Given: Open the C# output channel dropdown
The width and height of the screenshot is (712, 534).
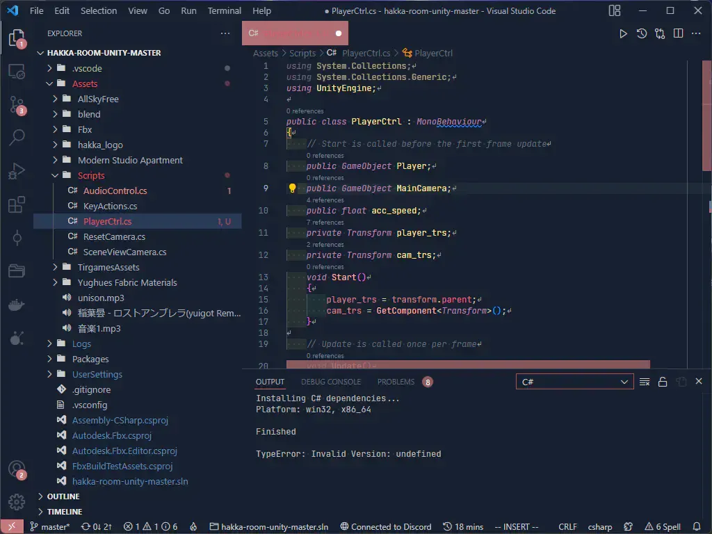Looking at the screenshot, I should click(574, 382).
